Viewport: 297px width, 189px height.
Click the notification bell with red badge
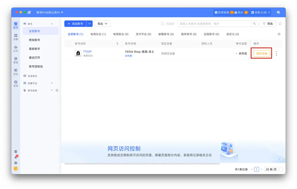point(16,157)
